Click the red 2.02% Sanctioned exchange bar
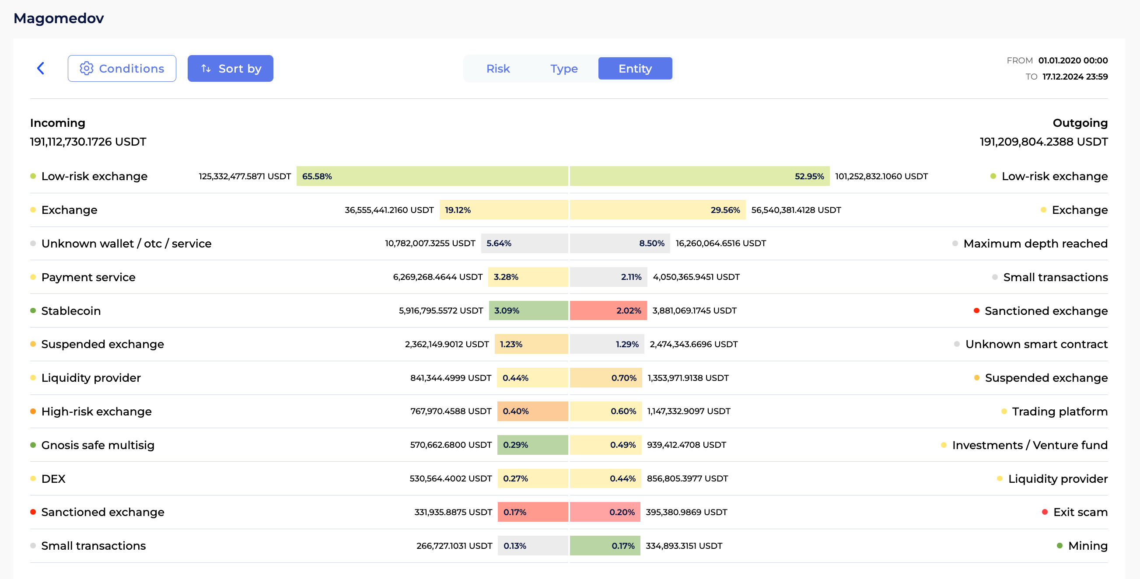This screenshot has height=579, width=1140. [608, 310]
